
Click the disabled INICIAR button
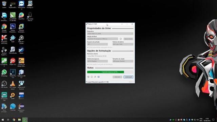click(x=117, y=77)
